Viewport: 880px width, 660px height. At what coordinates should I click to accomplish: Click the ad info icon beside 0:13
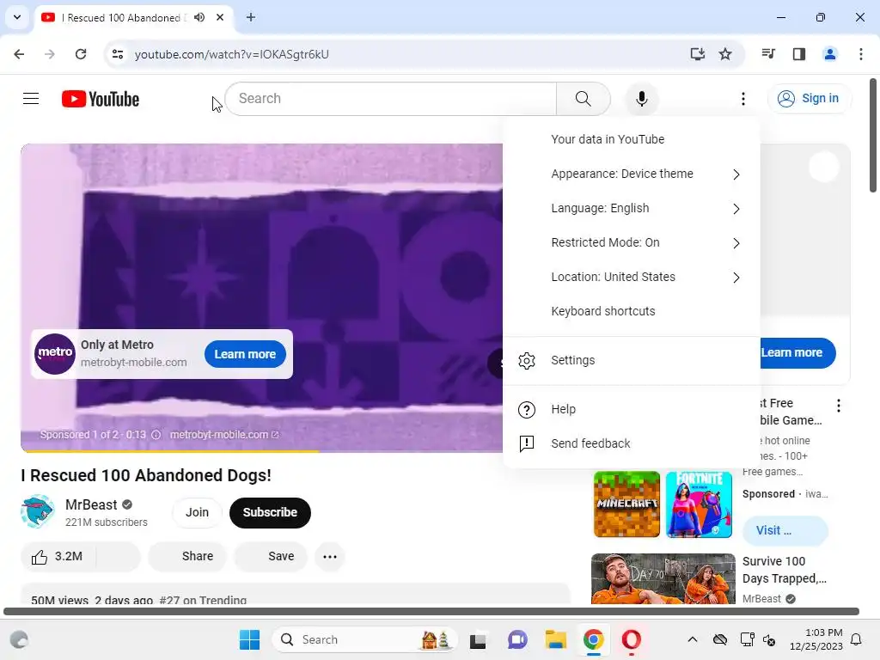click(x=156, y=434)
